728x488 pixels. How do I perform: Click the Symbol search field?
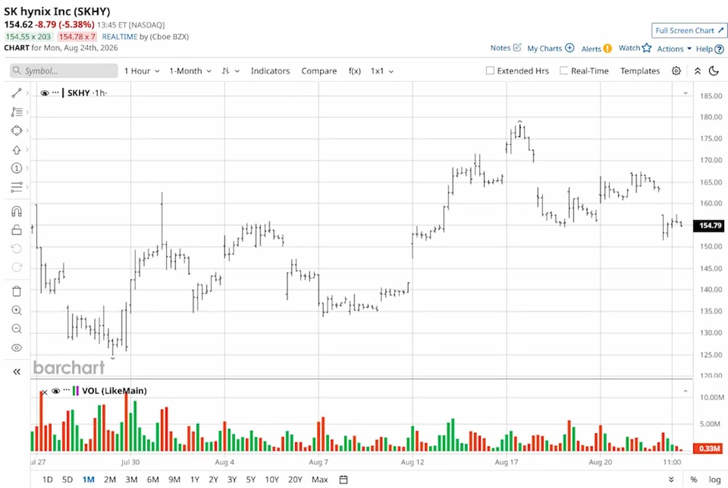(64, 71)
